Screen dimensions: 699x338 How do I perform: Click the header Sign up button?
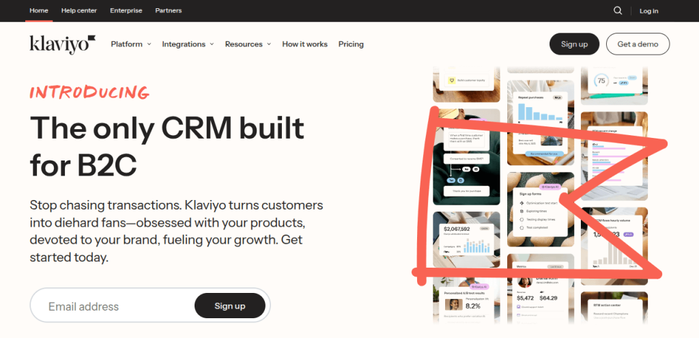point(574,44)
